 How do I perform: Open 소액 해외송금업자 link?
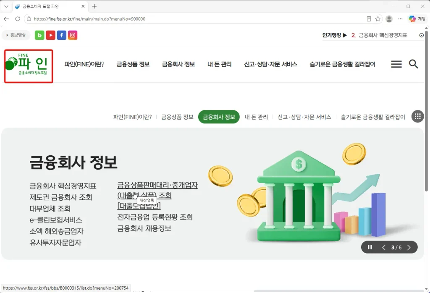pyautogui.click(x=56, y=231)
